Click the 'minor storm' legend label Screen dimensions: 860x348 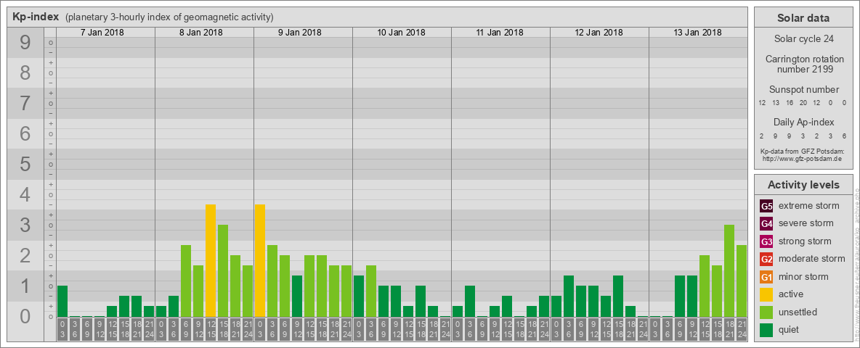[x=803, y=276]
